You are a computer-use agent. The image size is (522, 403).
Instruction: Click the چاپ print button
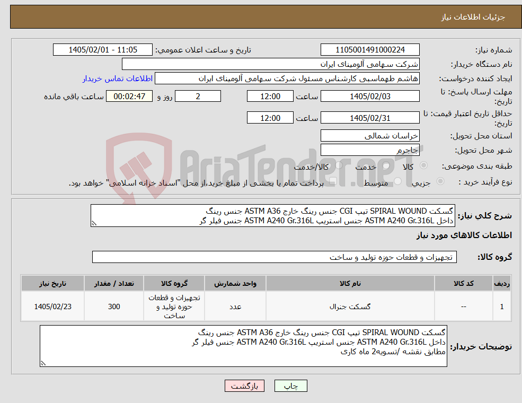click(x=290, y=386)
